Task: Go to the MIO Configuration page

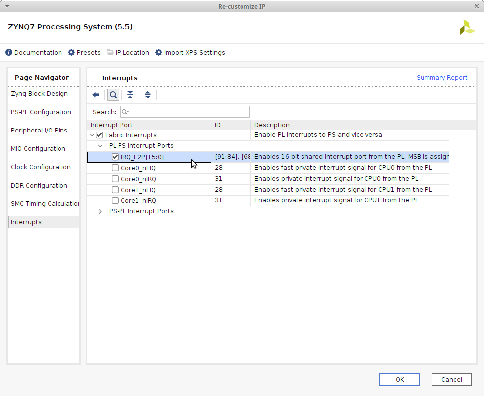Action: [38, 148]
